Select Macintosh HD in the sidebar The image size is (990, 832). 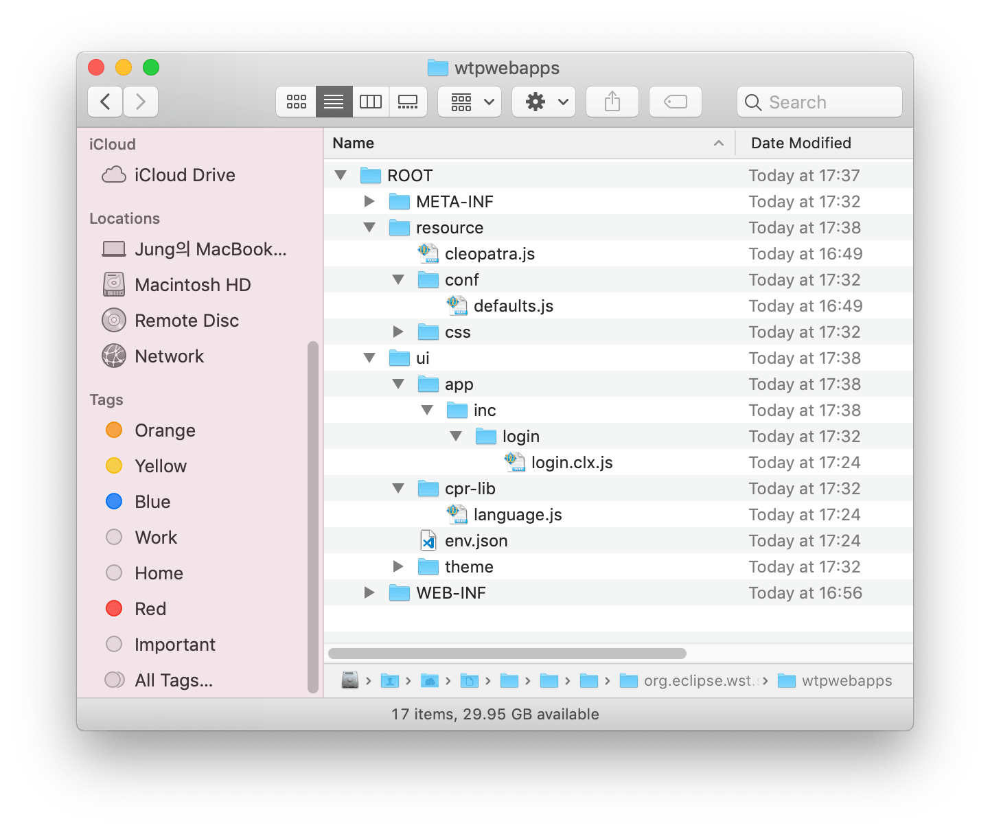click(x=192, y=285)
